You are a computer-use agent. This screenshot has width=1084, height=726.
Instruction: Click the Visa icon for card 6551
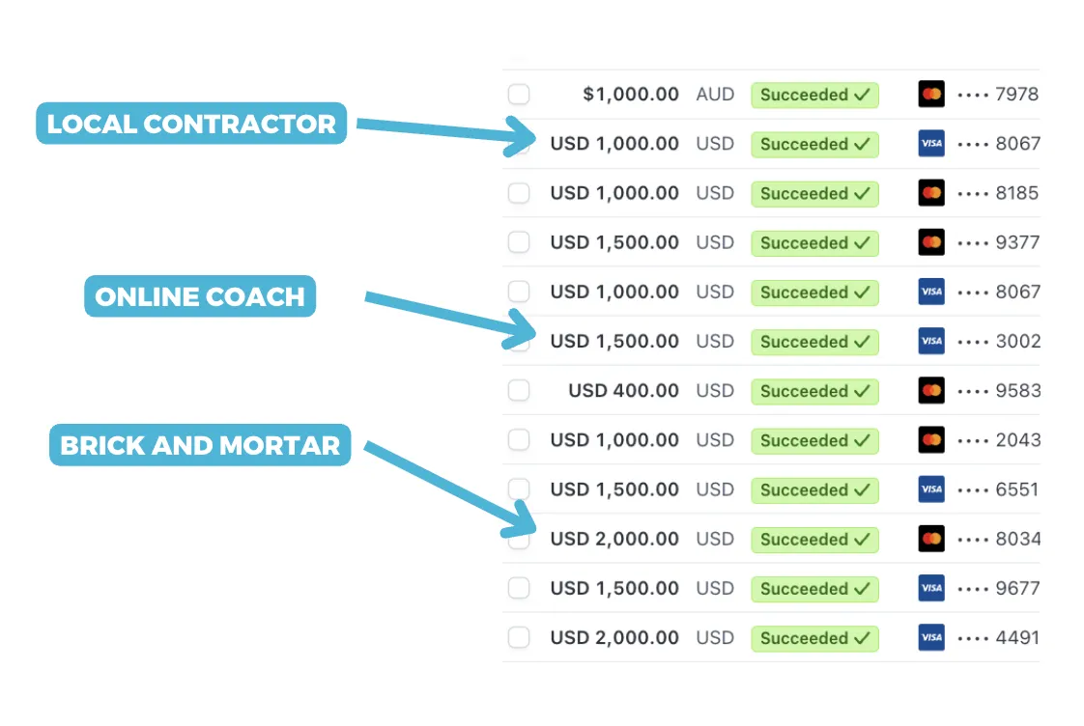931,489
